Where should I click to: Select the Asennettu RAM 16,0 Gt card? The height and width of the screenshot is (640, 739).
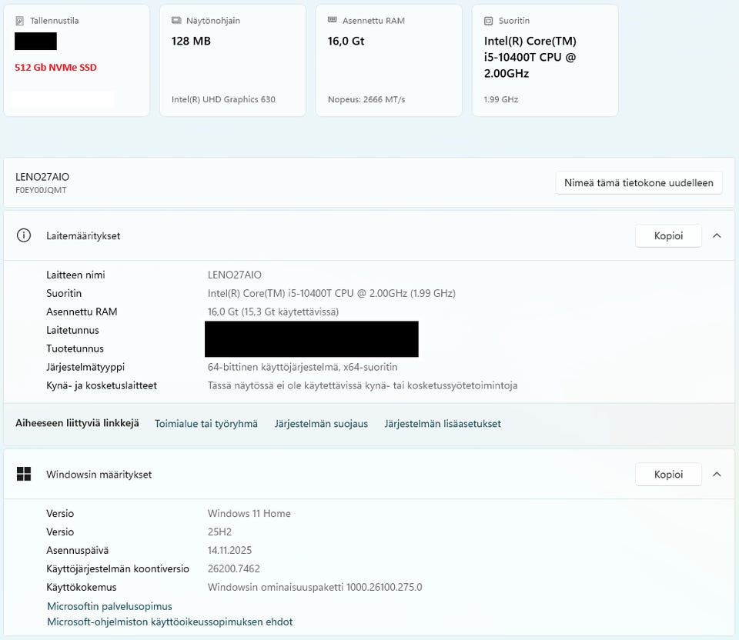389,60
